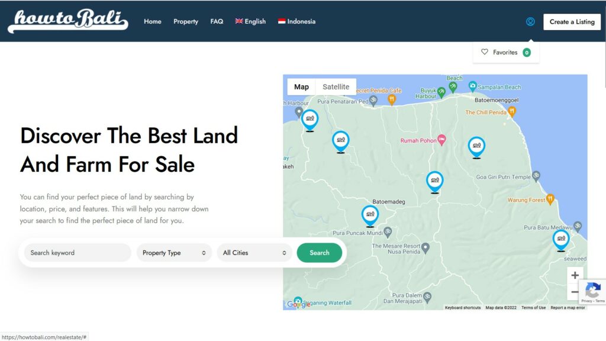Click the Create a Listing button
The image size is (606, 341).
tap(572, 22)
